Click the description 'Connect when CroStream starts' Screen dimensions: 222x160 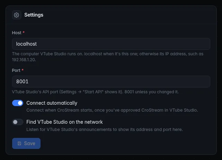pos(112,110)
